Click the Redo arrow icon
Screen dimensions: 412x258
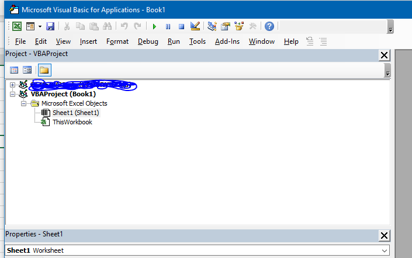(137, 26)
